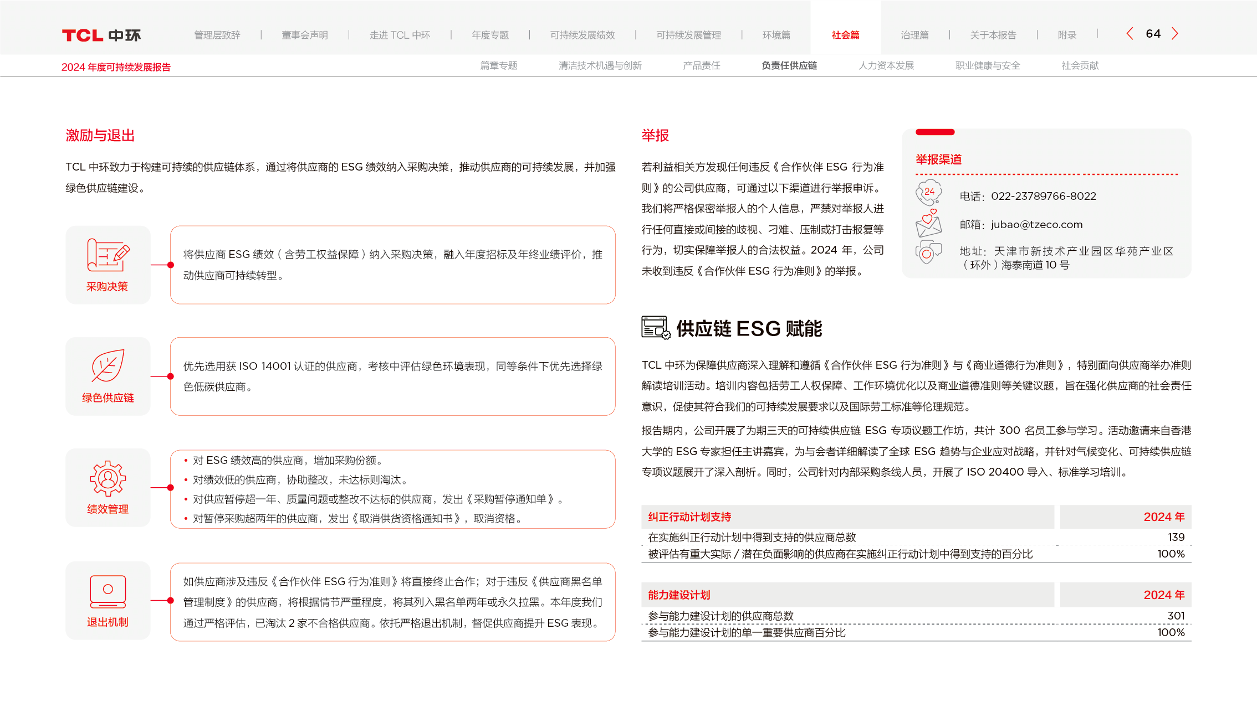Open the 附录 navigation item
This screenshot has height=707, width=1257.
tap(1067, 35)
